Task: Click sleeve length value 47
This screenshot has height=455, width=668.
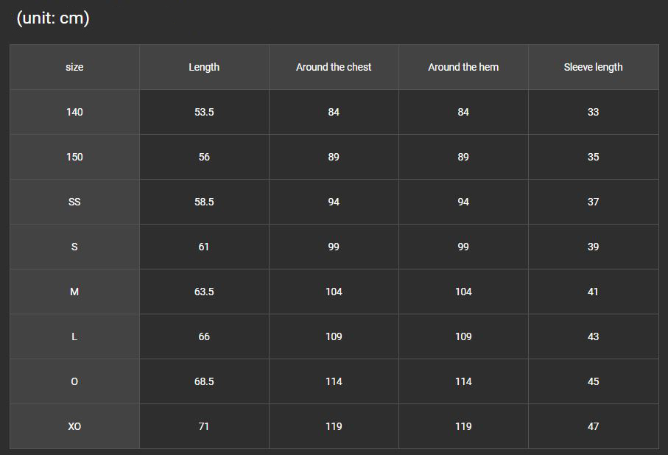Action: (x=594, y=426)
